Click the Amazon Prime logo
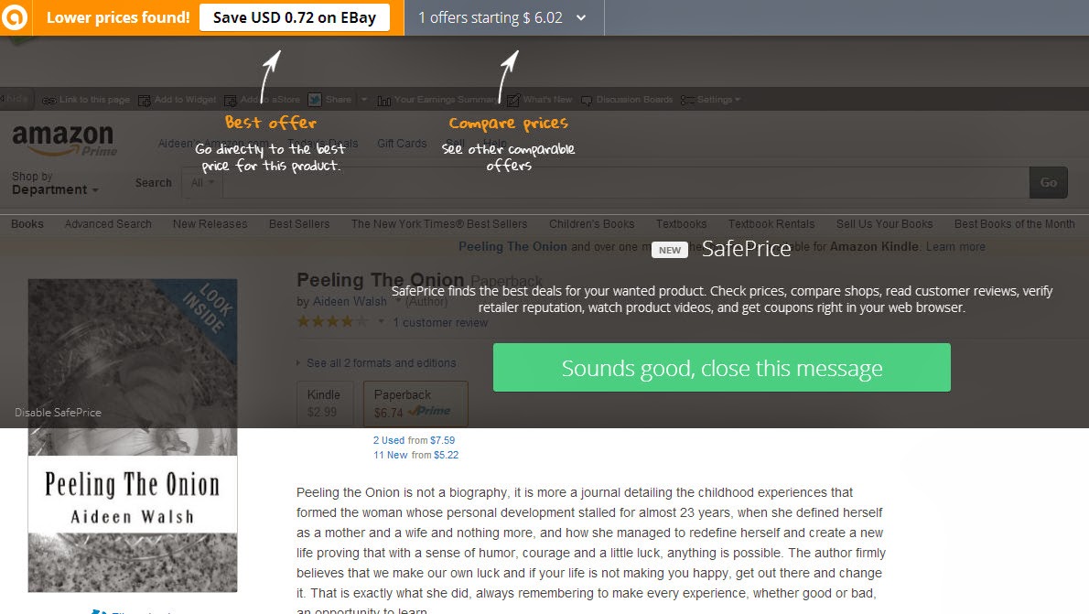The width and height of the screenshot is (1089, 614). [64, 140]
